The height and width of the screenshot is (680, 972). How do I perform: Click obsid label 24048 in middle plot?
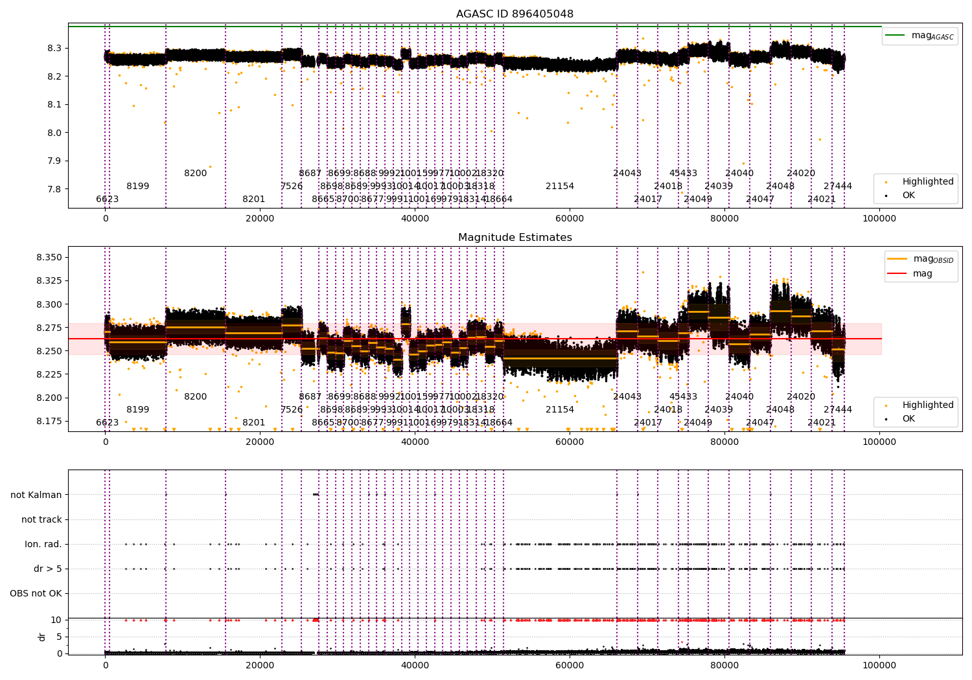tap(780, 409)
